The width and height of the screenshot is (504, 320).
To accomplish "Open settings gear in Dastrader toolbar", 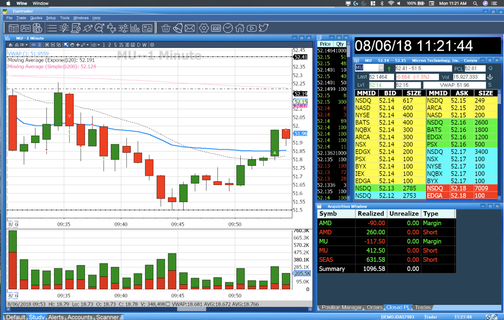I will tap(204, 28).
